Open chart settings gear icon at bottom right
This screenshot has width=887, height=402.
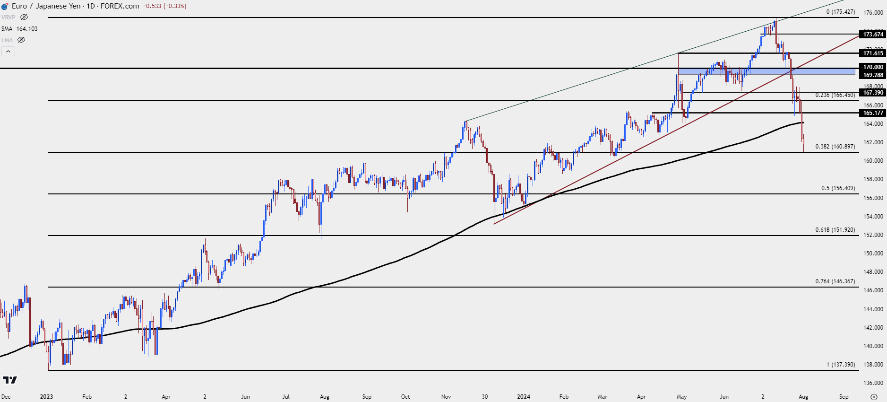(x=874, y=397)
